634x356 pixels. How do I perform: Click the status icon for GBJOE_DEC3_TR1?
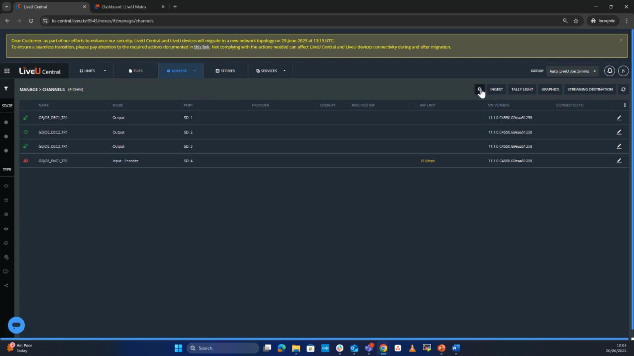coord(26,146)
